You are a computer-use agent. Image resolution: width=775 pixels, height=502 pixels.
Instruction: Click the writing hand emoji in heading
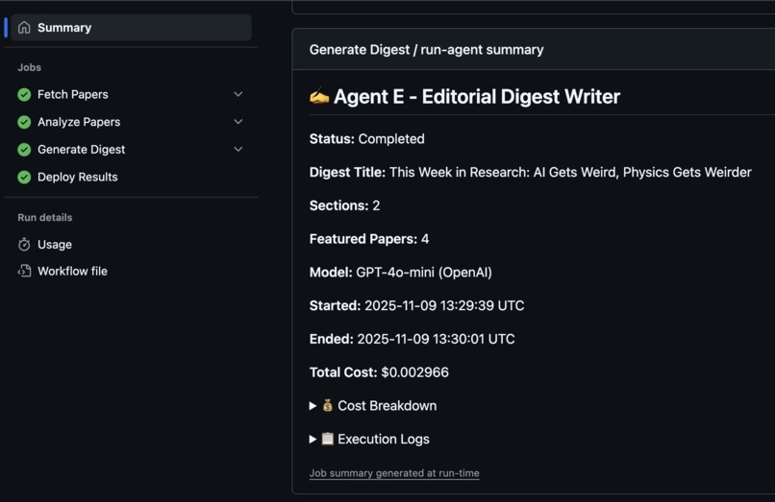[x=319, y=96]
